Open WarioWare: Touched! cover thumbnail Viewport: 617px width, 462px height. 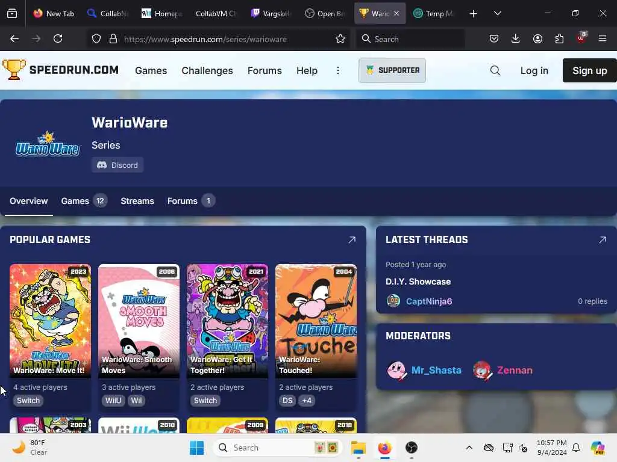pos(316,321)
